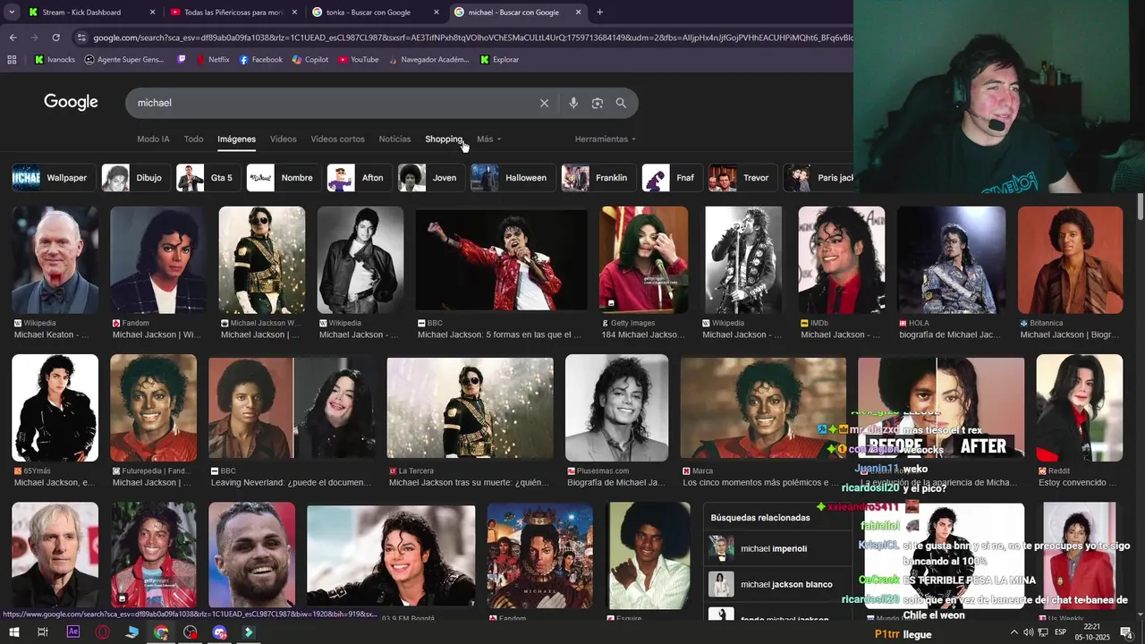Screen dimensions: 1145x644
Task: Open Plusesmas.com biography image
Action: [616, 408]
